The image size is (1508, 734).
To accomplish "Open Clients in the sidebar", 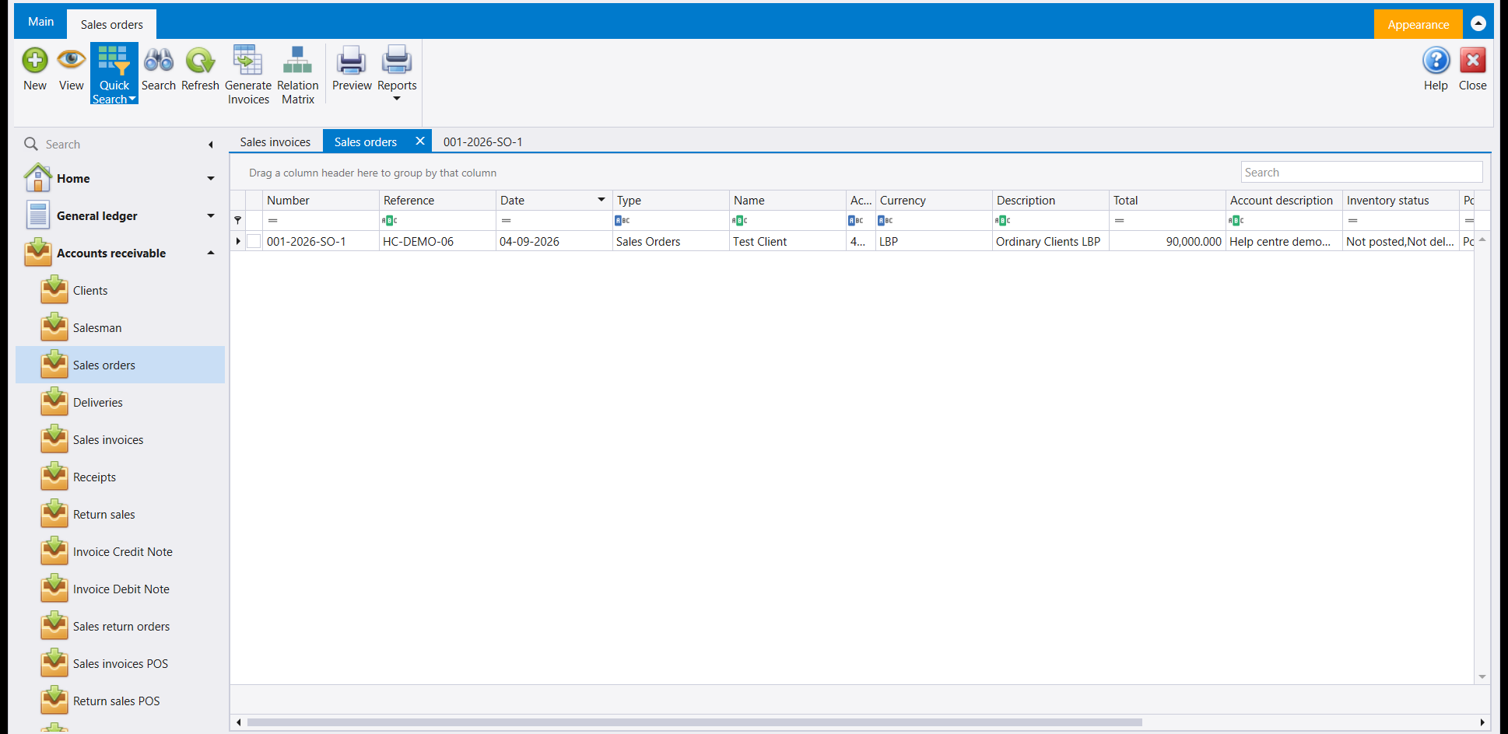I will (x=120, y=291).
